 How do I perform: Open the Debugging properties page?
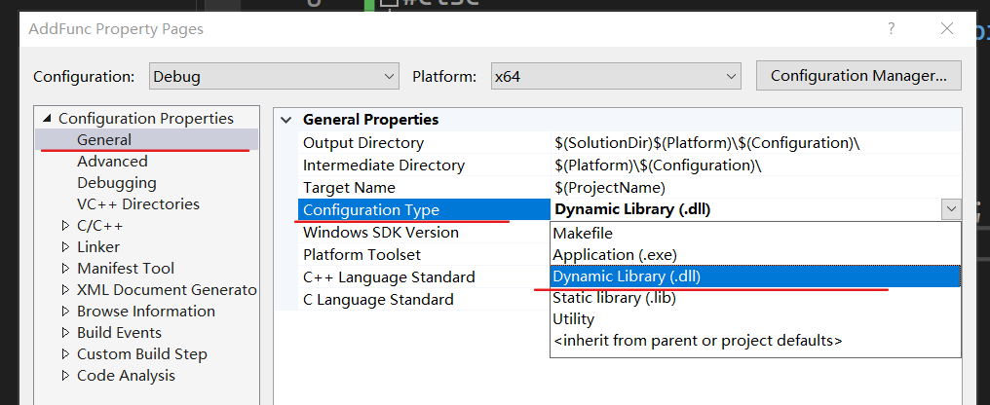116,183
